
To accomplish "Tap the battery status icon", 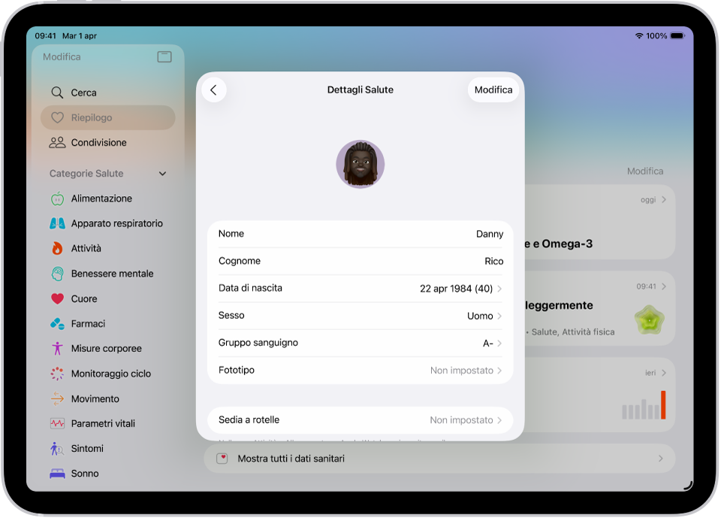I will 677,36.
